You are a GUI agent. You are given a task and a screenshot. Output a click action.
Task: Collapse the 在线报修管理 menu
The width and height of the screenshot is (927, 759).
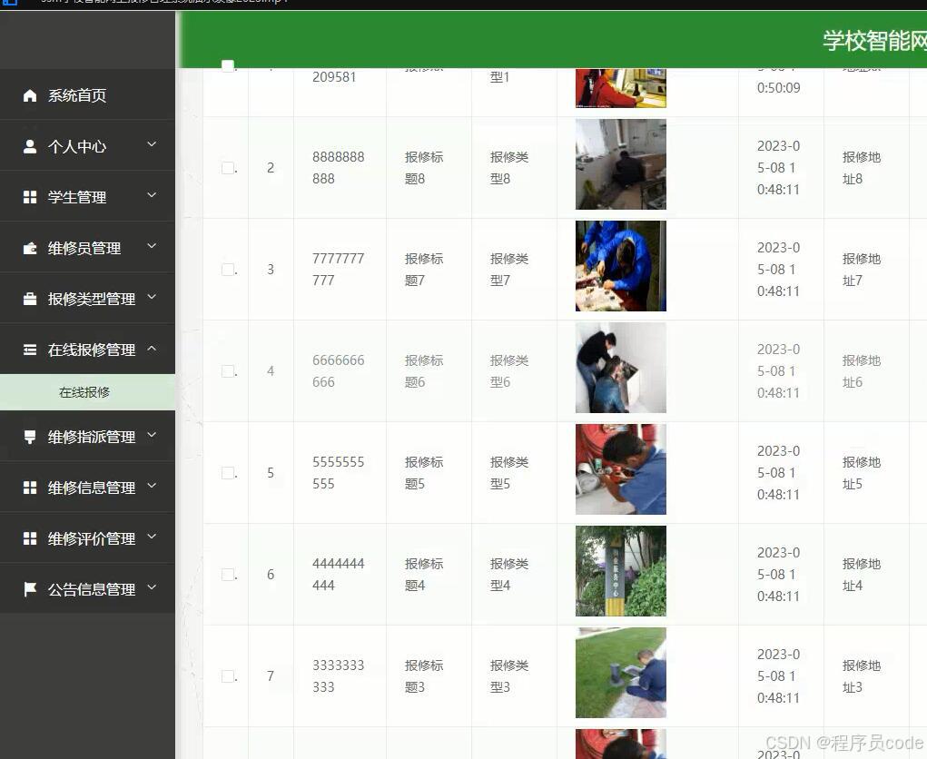coord(87,350)
